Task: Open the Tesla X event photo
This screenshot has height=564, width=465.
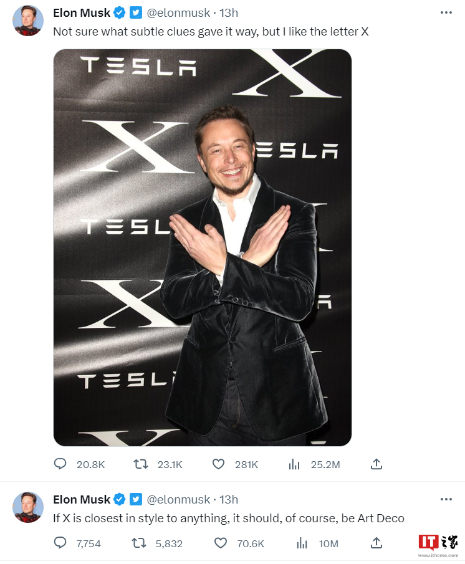Action: [x=203, y=247]
